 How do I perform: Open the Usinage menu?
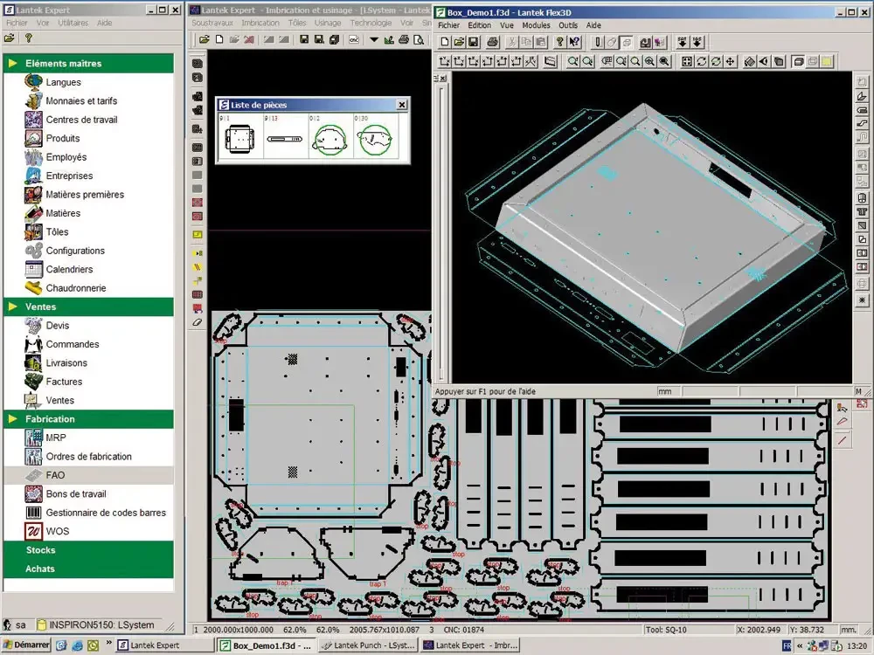(x=328, y=23)
